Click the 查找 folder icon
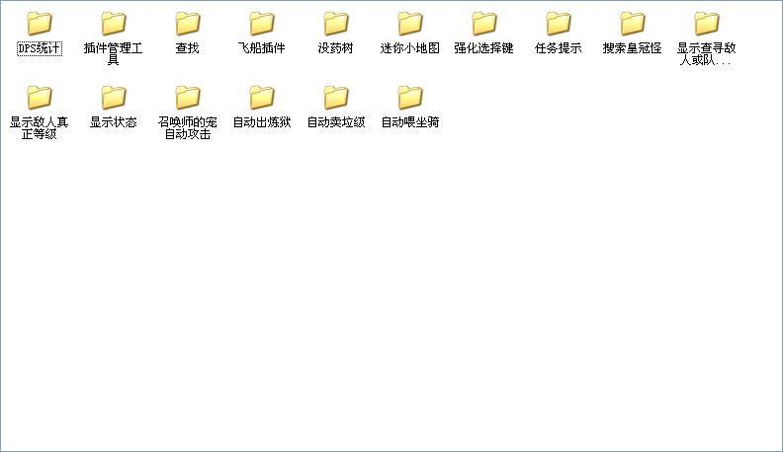 (187, 24)
